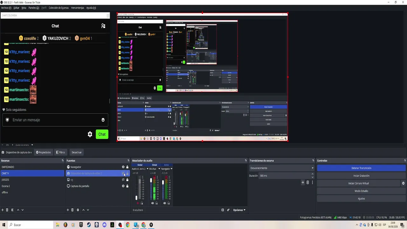Add a new scene with the plus icon

3,210
